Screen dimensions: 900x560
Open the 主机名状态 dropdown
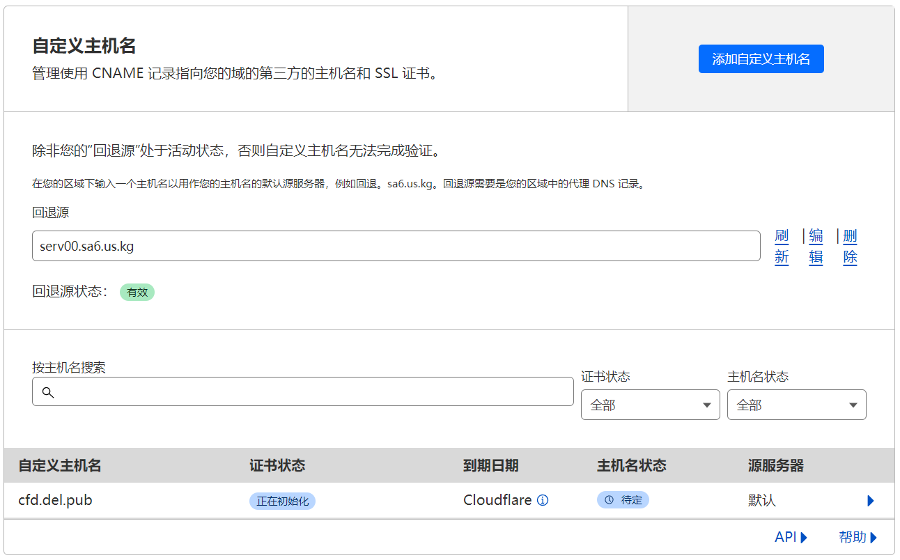tap(796, 405)
